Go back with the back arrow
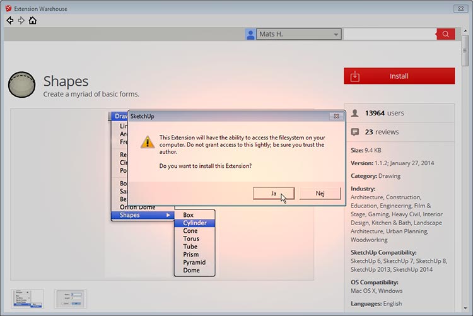The image size is (473, 316). click(x=10, y=21)
